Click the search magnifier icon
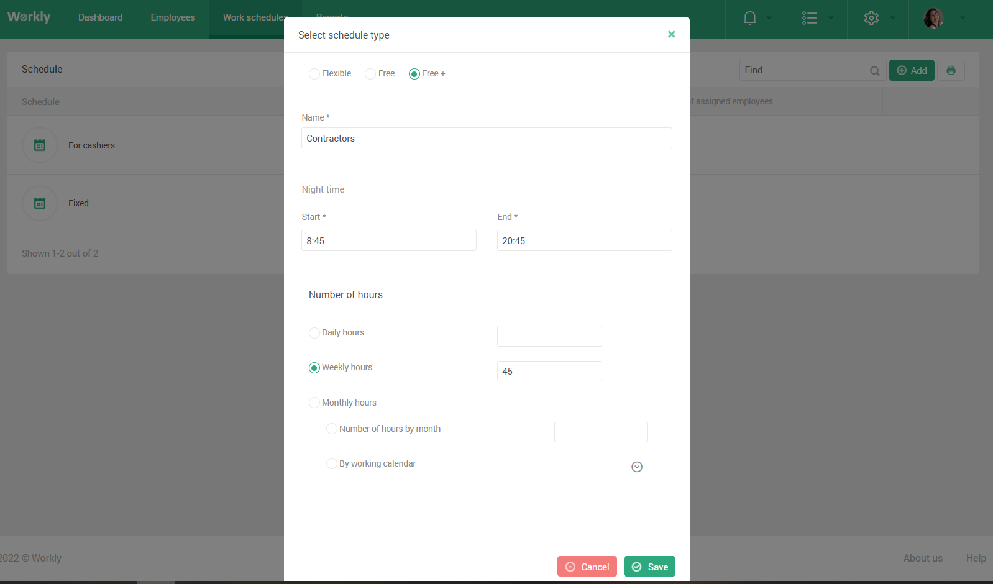993x584 pixels. point(874,71)
